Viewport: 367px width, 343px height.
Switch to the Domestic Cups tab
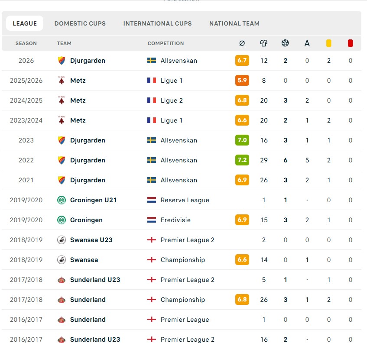(80, 23)
